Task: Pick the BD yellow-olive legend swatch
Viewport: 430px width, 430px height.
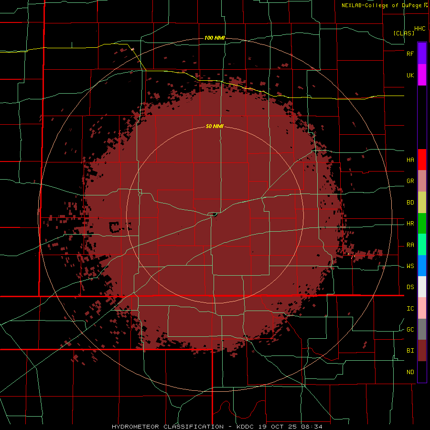Action: pos(422,203)
